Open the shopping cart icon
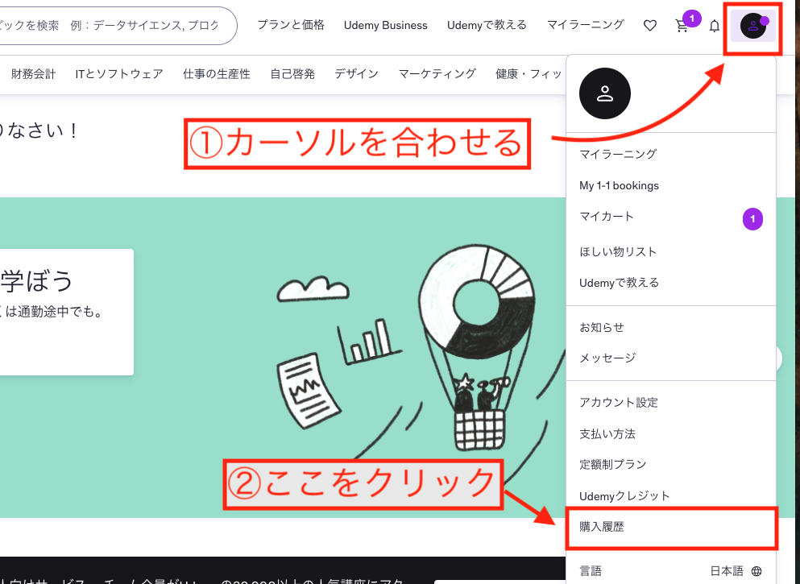Image resolution: width=800 pixels, height=584 pixels. click(x=682, y=25)
